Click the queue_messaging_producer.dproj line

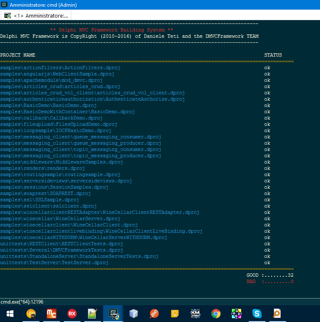81,143
